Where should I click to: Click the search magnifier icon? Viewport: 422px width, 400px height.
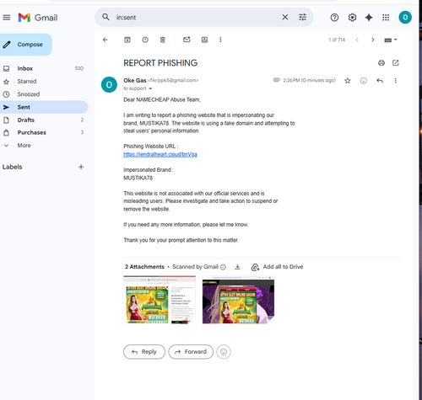point(105,17)
